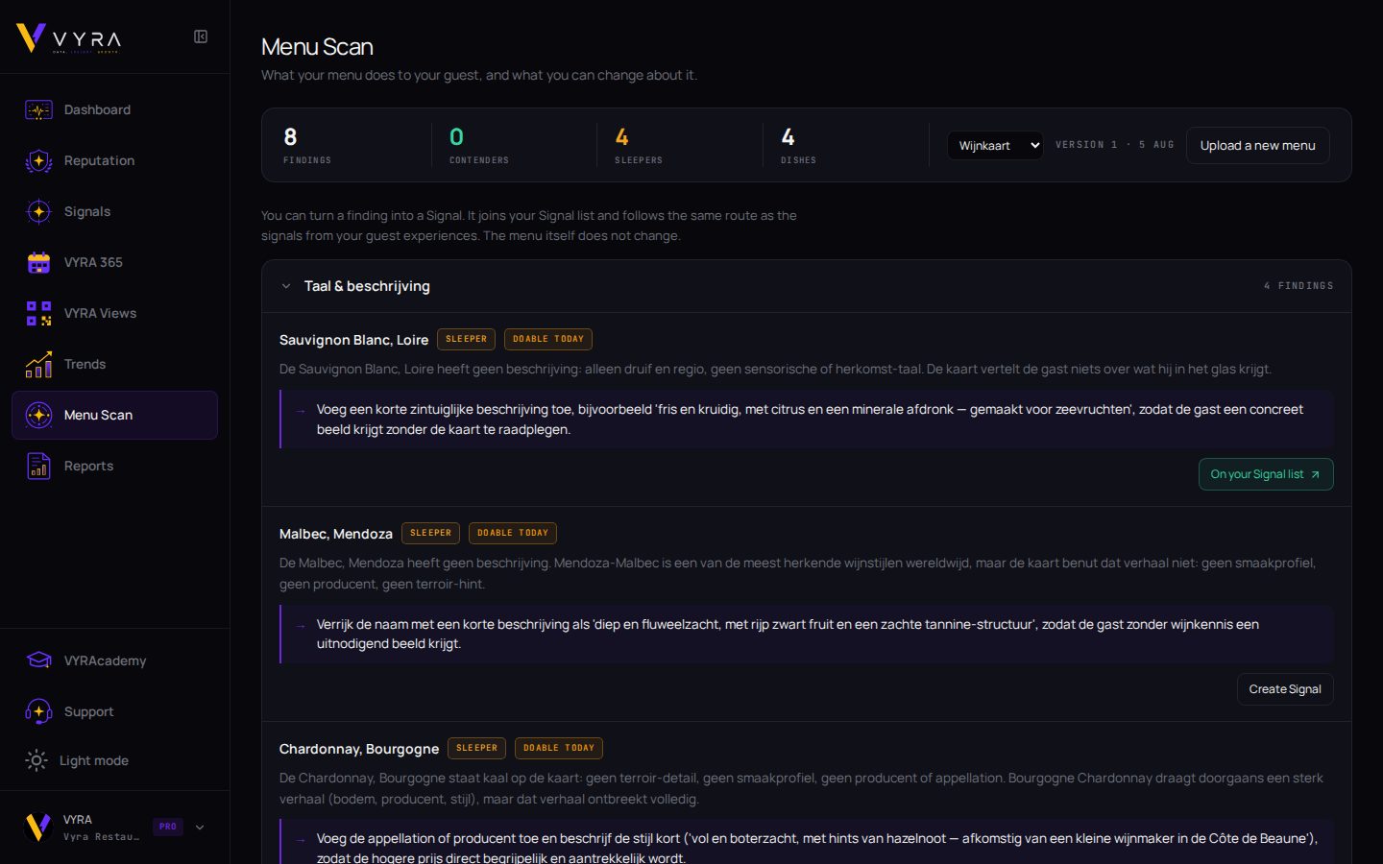Click the PRO badge
This screenshot has width=1383, height=864.
pyautogui.click(x=168, y=827)
